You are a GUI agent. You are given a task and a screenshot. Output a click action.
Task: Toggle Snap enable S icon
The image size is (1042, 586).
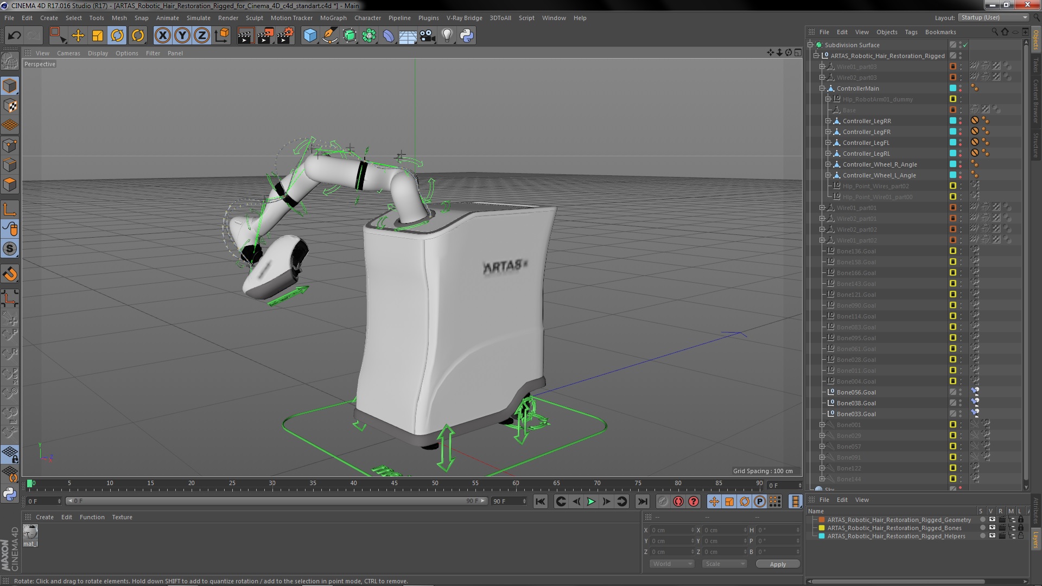pos(10,249)
